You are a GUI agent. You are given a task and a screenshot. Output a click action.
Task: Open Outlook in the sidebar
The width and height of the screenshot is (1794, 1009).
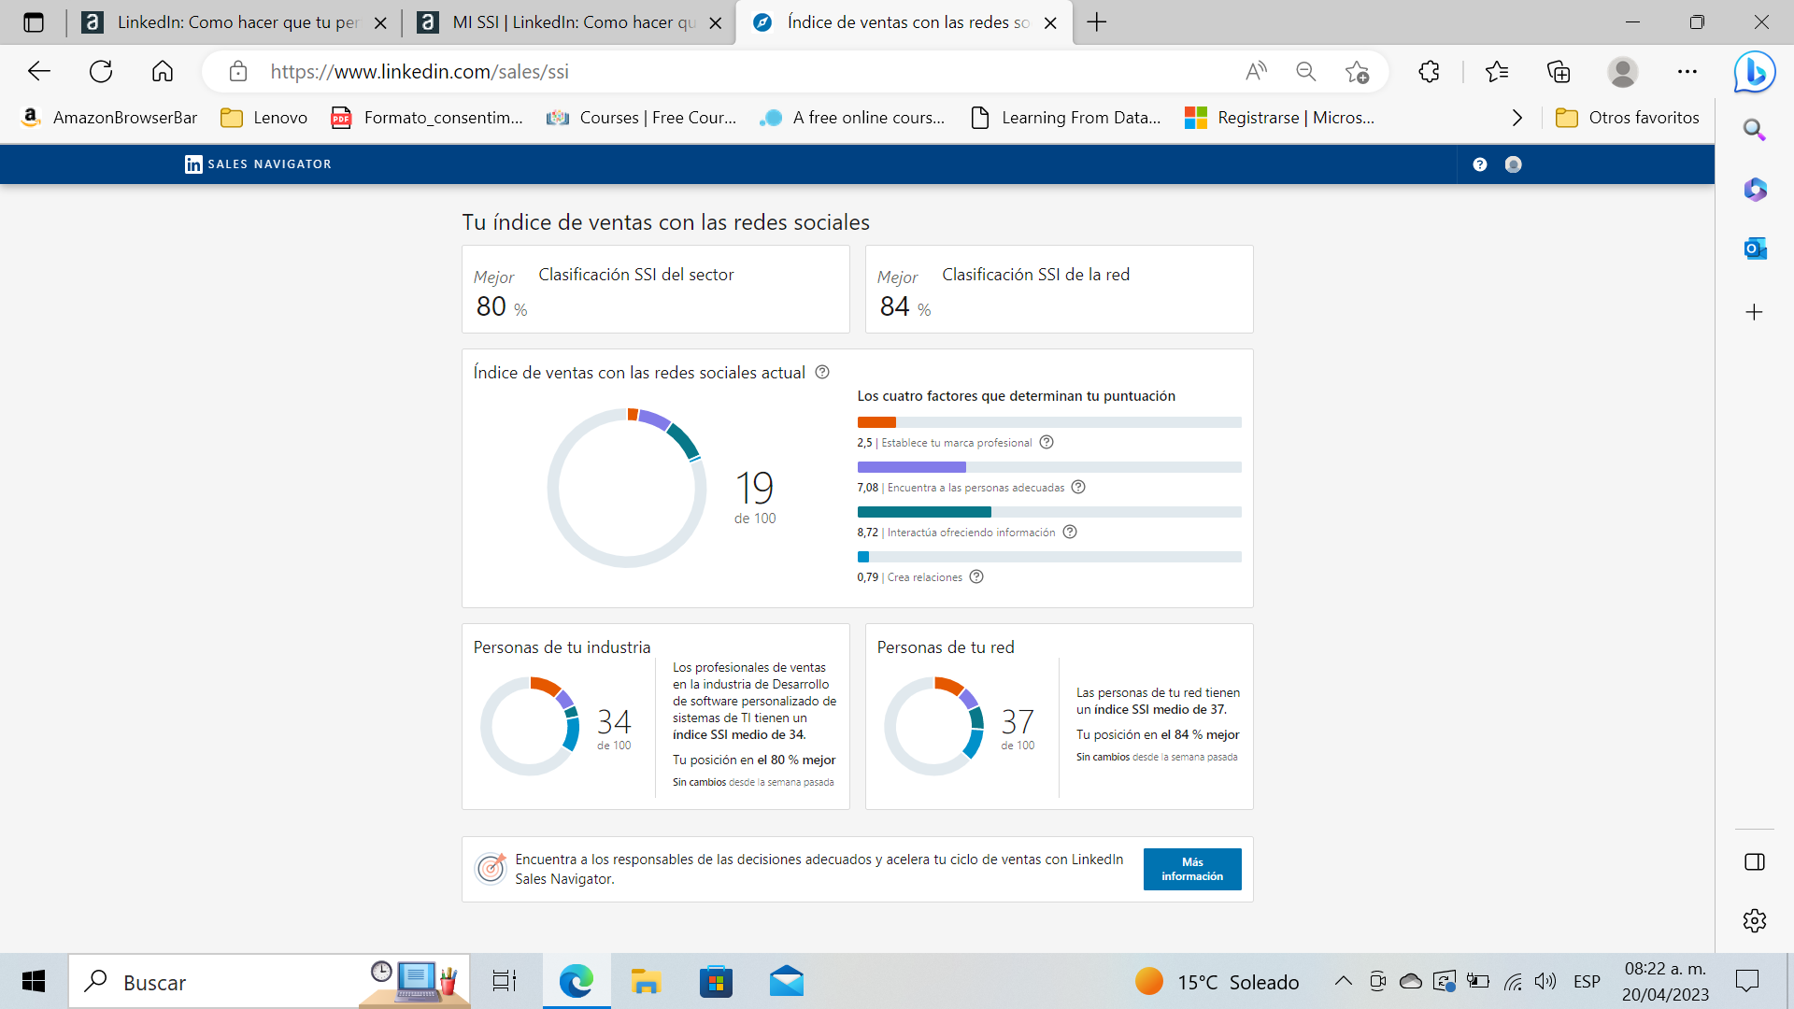coord(1755,249)
